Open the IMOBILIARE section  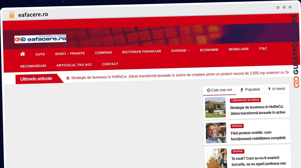coord(239,49)
